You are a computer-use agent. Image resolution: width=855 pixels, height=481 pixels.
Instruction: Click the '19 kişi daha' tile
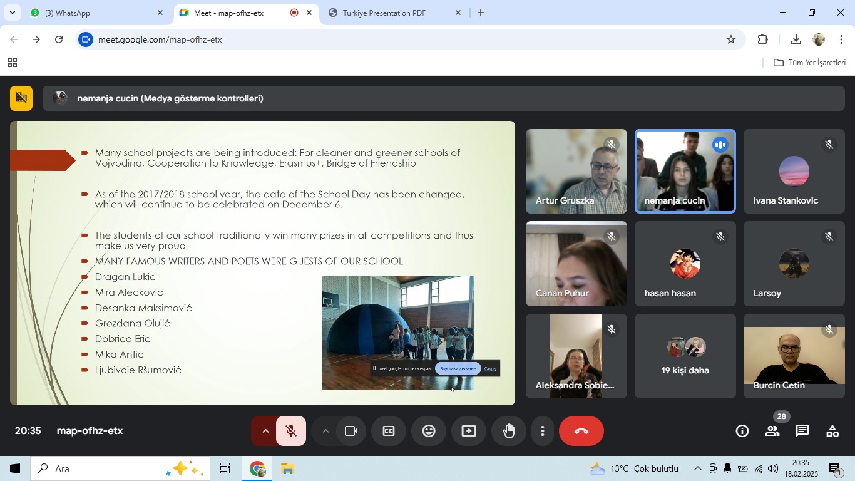(685, 356)
